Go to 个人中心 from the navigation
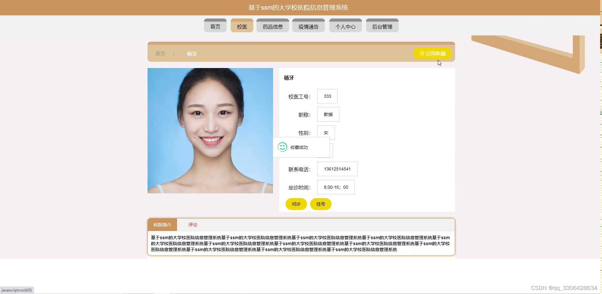The width and height of the screenshot is (602, 294). pyautogui.click(x=345, y=26)
